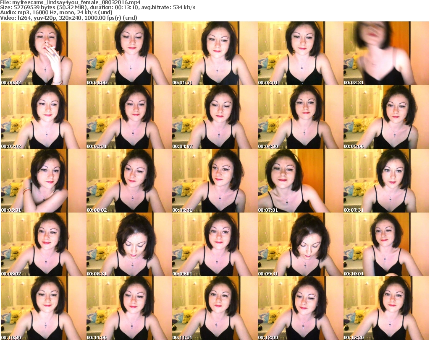Select the frame marked 00:11:31
Viewport: 430px width, 340px height.
215,308
